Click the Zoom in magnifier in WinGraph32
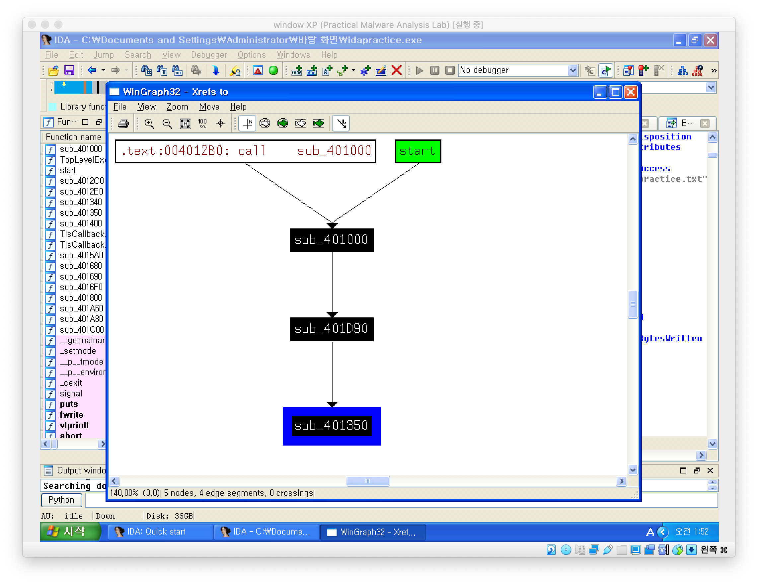The height and width of the screenshot is (585, 758). [149, 124]
